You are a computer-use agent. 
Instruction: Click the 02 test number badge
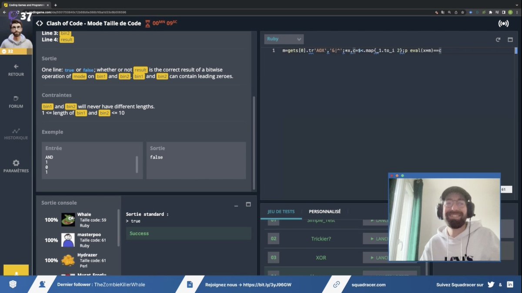274,239
